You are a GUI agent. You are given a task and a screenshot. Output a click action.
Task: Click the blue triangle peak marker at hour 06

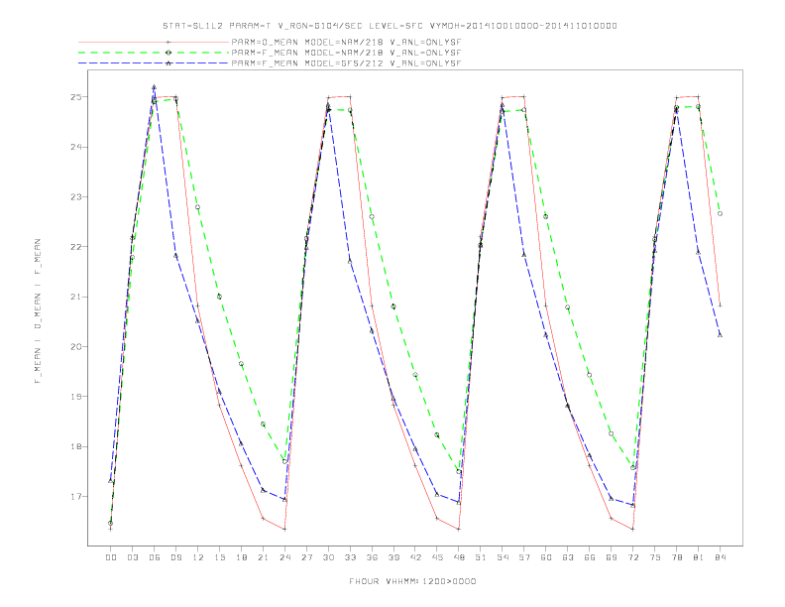pyautogui.click(x=155, y=87)
